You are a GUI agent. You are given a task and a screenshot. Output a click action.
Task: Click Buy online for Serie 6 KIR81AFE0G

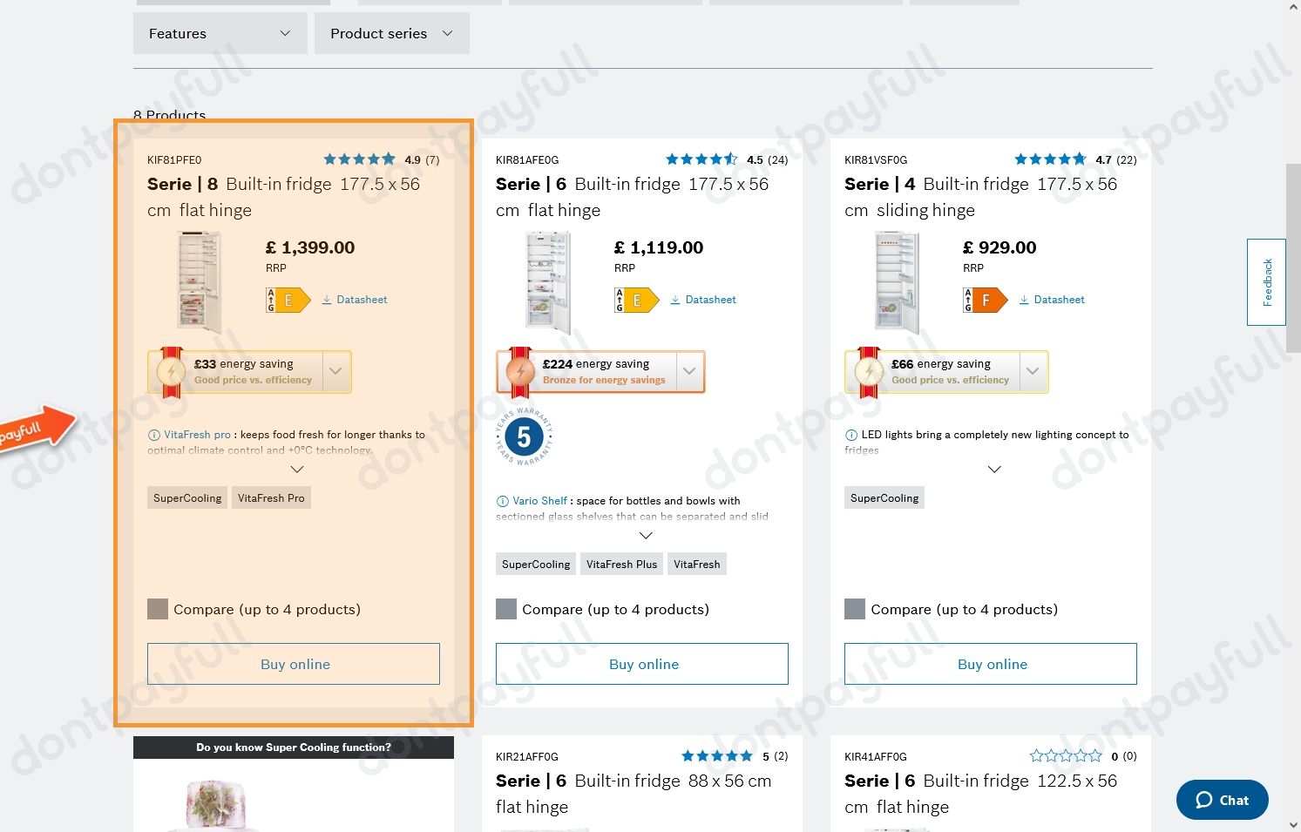coord(642,664)
